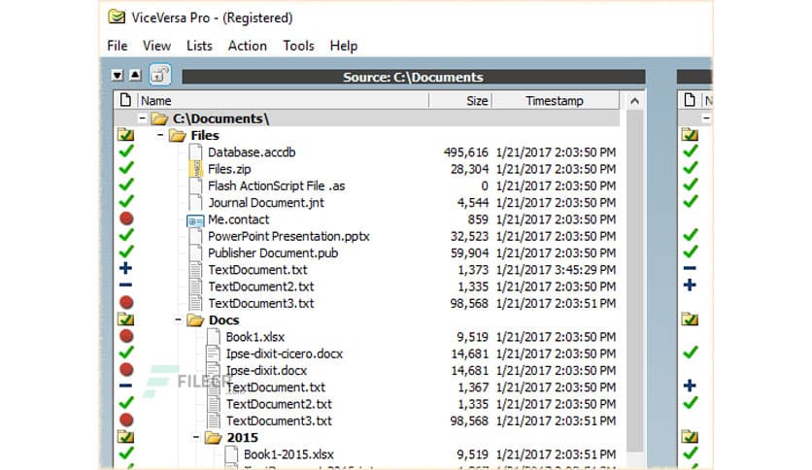Viewport: 812px width, 470px height.
Task: Click the 495,616 size value
Action: (465, 152)
